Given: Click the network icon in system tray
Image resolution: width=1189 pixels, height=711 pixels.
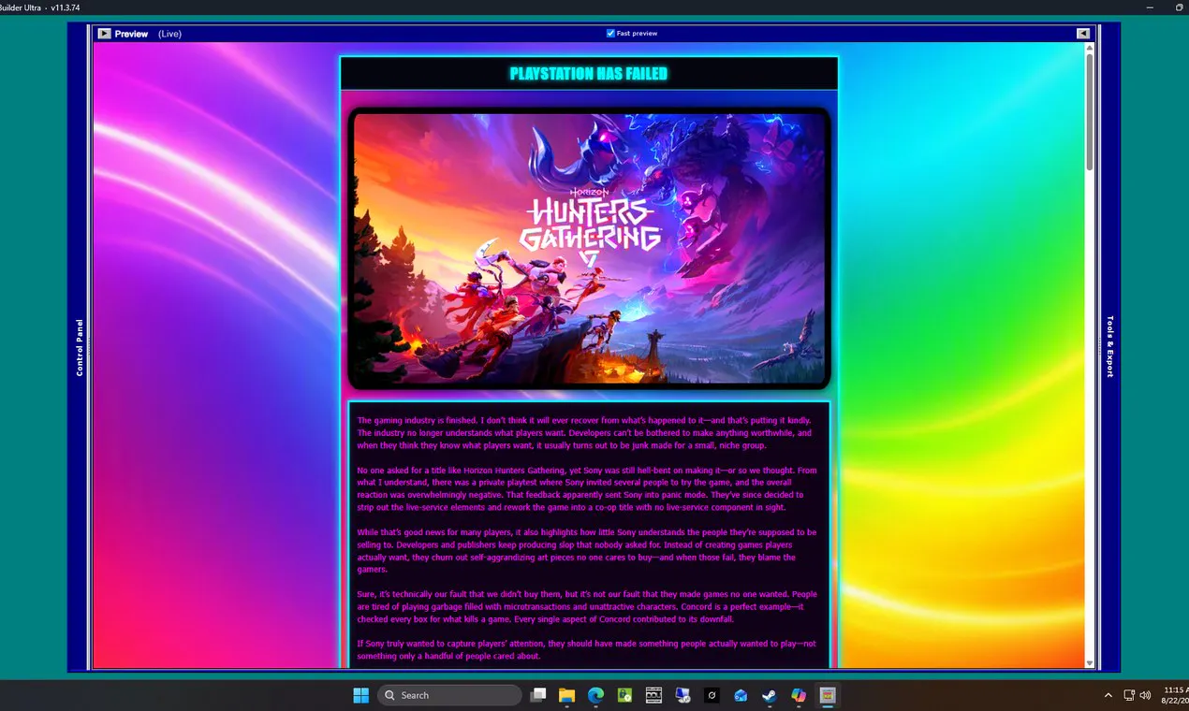Looking at the screenshot, I should click(x=1129, y=695).
